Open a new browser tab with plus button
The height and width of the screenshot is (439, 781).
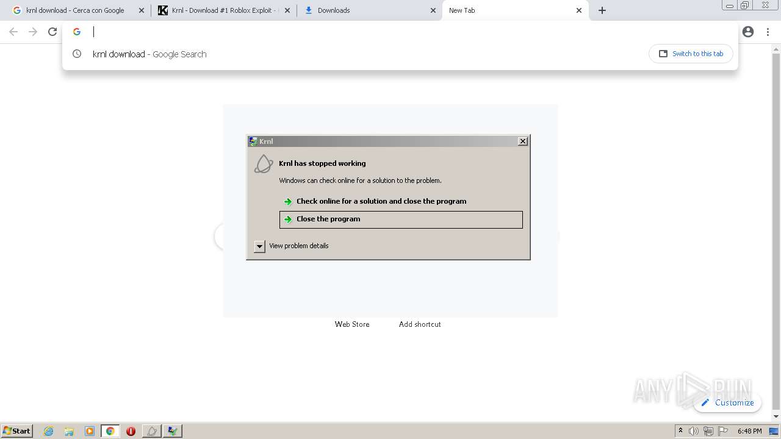pyautogui.click(x=602, y=10)
